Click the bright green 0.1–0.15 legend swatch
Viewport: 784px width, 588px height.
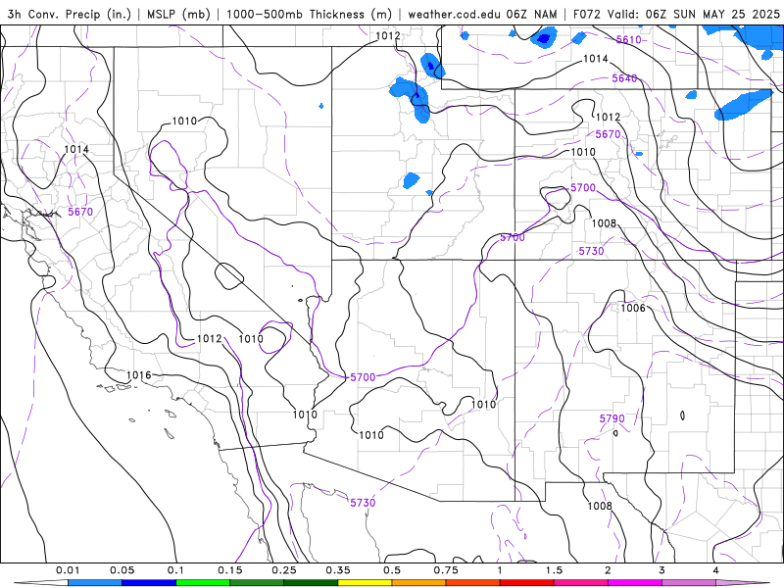[x=203, y=583]
